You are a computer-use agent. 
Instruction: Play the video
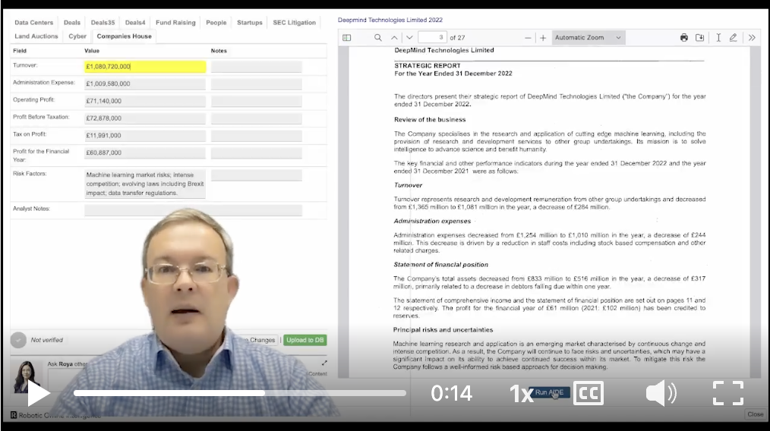coord(38,393)
